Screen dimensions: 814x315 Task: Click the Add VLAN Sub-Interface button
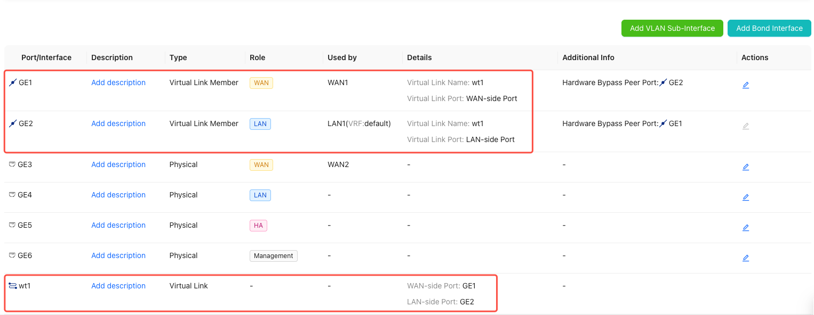(672, 28)
